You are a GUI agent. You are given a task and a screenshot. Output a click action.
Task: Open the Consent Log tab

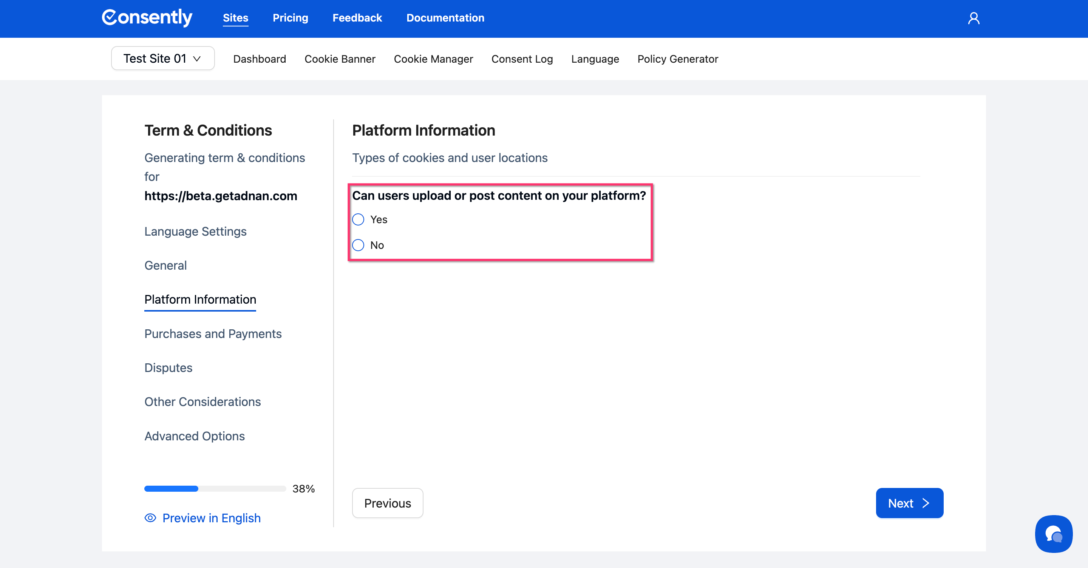click(522, 59)
